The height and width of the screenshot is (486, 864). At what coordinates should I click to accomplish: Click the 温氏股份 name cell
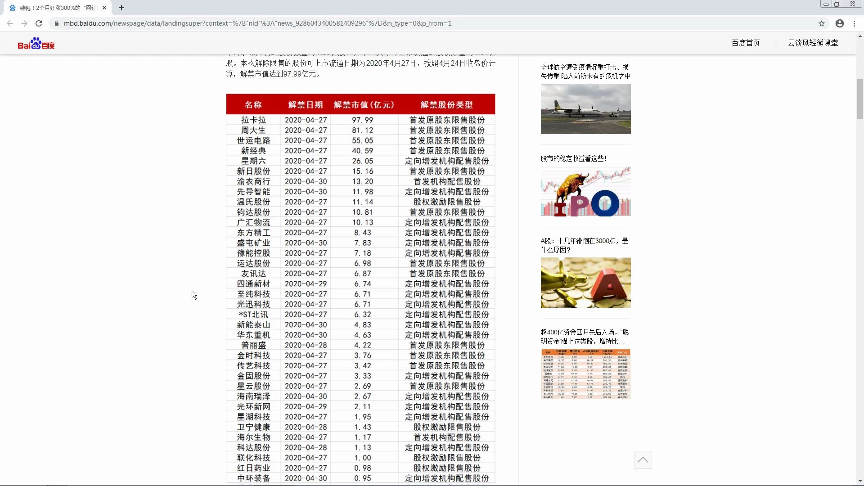point(253,202)
